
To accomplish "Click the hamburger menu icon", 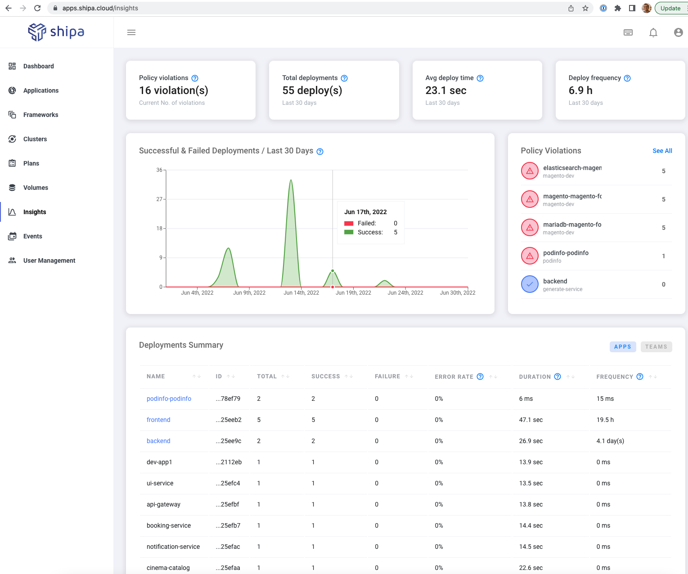I will click(x=131, y=32).
